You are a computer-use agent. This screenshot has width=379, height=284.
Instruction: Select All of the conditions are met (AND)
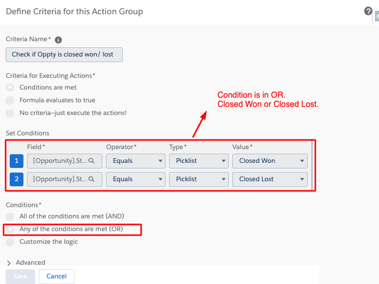[x=10, y=216]
